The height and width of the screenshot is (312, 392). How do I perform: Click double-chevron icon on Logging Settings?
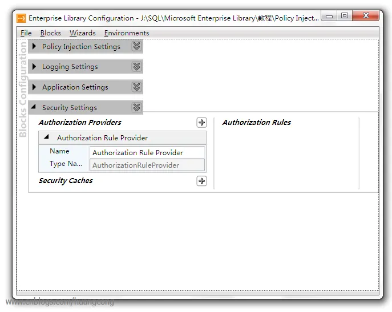pyautogui.click(x=136, y=67)
